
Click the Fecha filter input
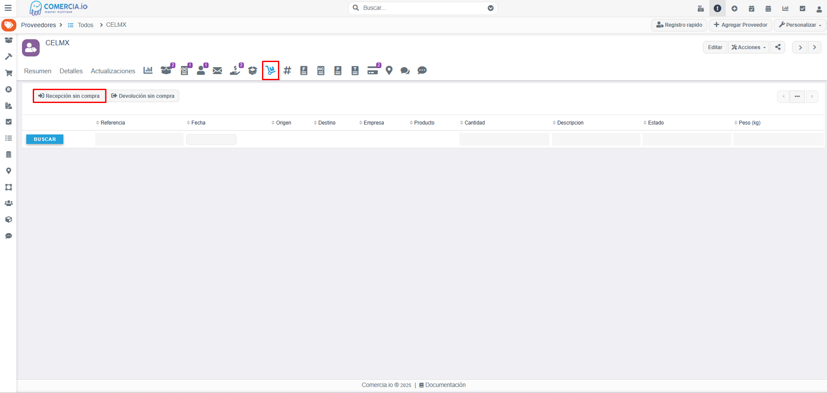211,139
